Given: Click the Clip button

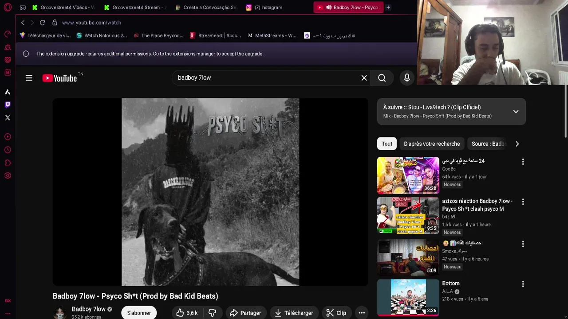Looking at the screenshot, I should click(336, 313).
